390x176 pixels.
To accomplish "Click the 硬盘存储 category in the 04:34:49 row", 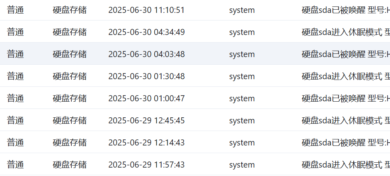I will (70, 32).
